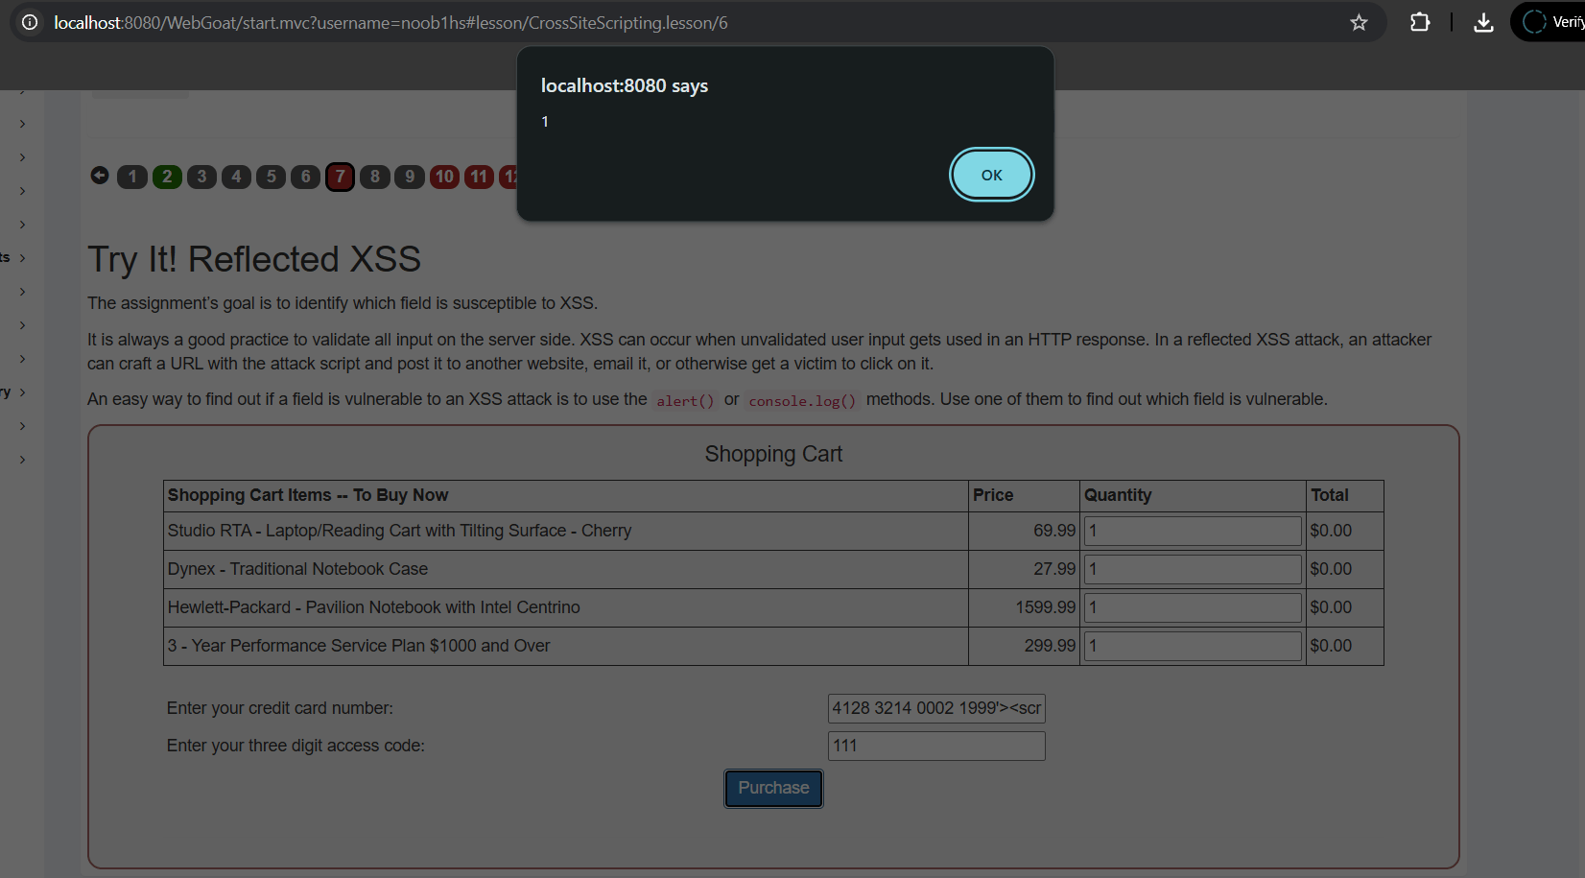Open lesson page 4
1585x878 pixels.
coord(236,177)
